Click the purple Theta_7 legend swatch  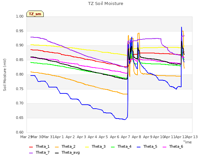(x=31, y=153)
